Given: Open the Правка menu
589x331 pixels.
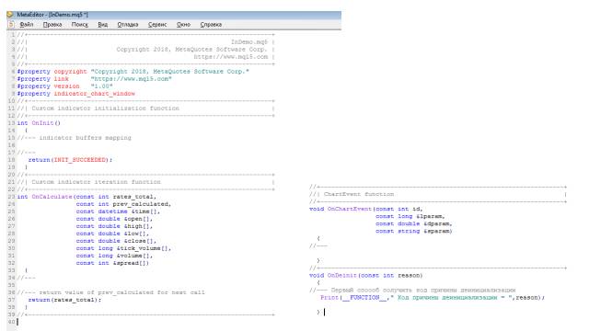Looking at the screenshot, I should [x=52, y=25].
